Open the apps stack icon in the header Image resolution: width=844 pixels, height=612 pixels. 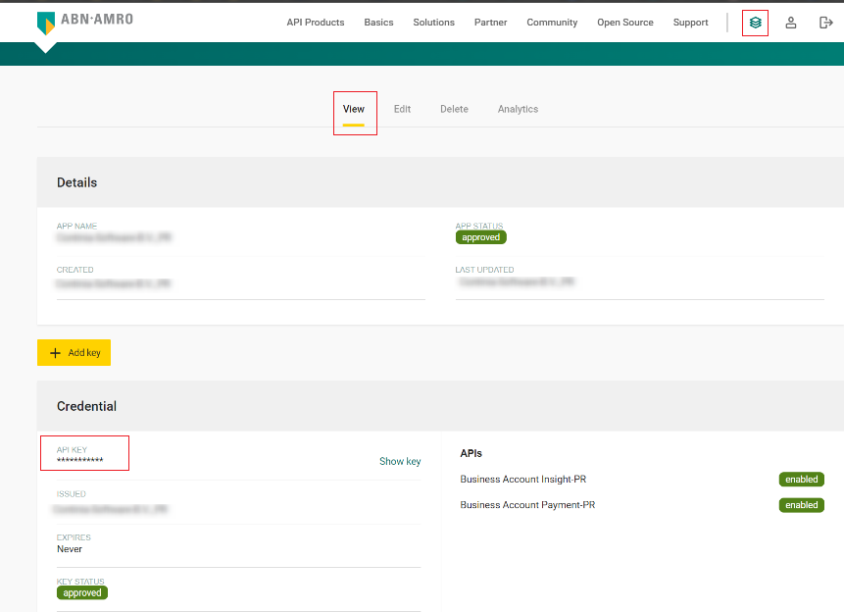tap(755, 23)
